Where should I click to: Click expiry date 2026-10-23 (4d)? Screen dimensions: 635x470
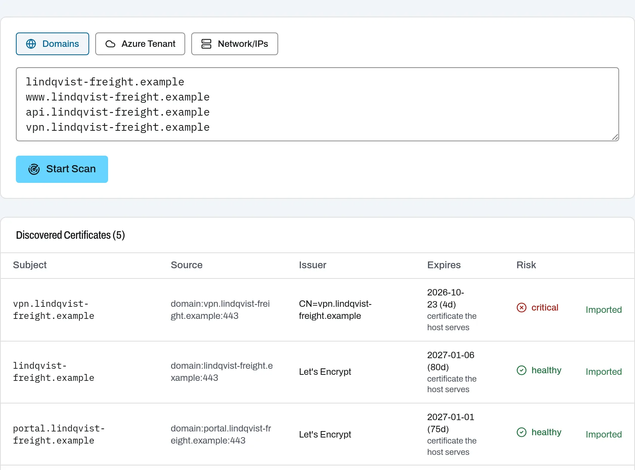(446, 298)
